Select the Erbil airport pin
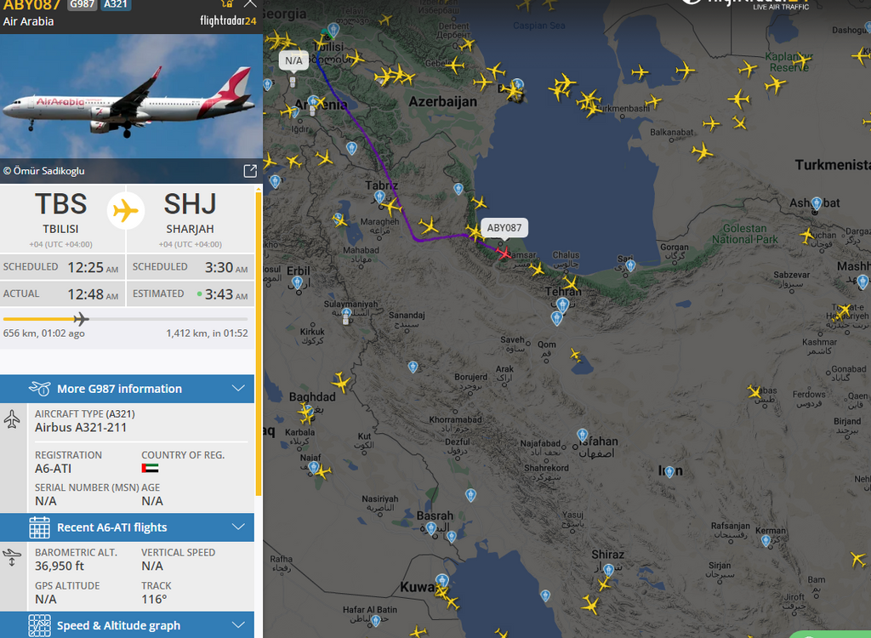 point(297,283)
